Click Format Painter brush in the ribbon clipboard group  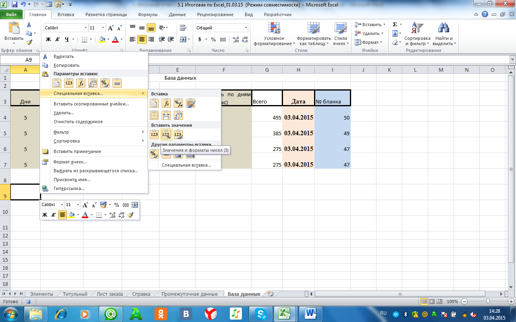(x=29, y=42)
